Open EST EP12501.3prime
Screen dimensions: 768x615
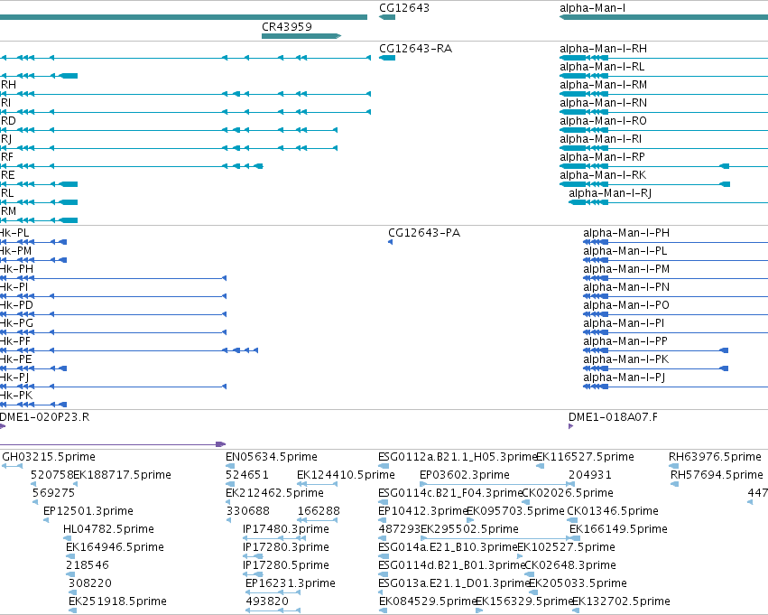tap(88, 511)
